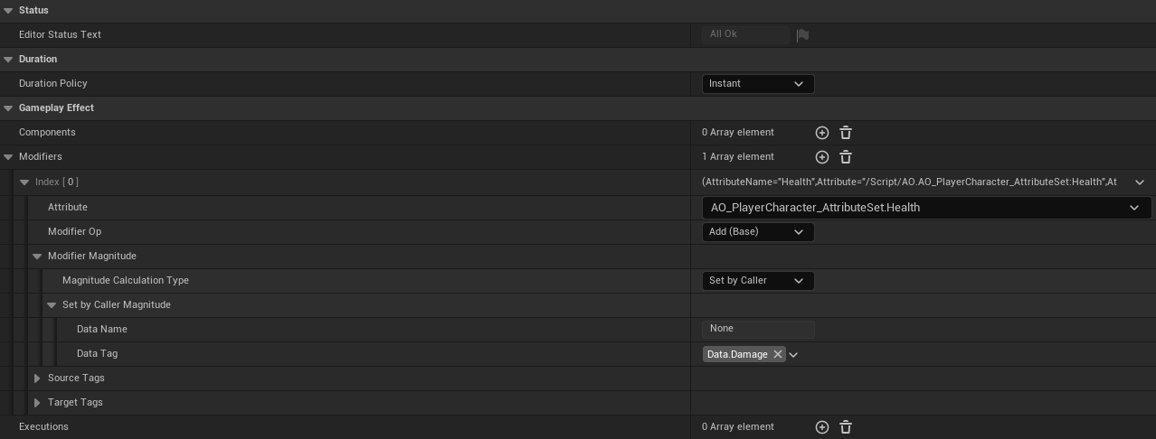
Task: Collapse the Status section
Action: (x=8, y=11)
